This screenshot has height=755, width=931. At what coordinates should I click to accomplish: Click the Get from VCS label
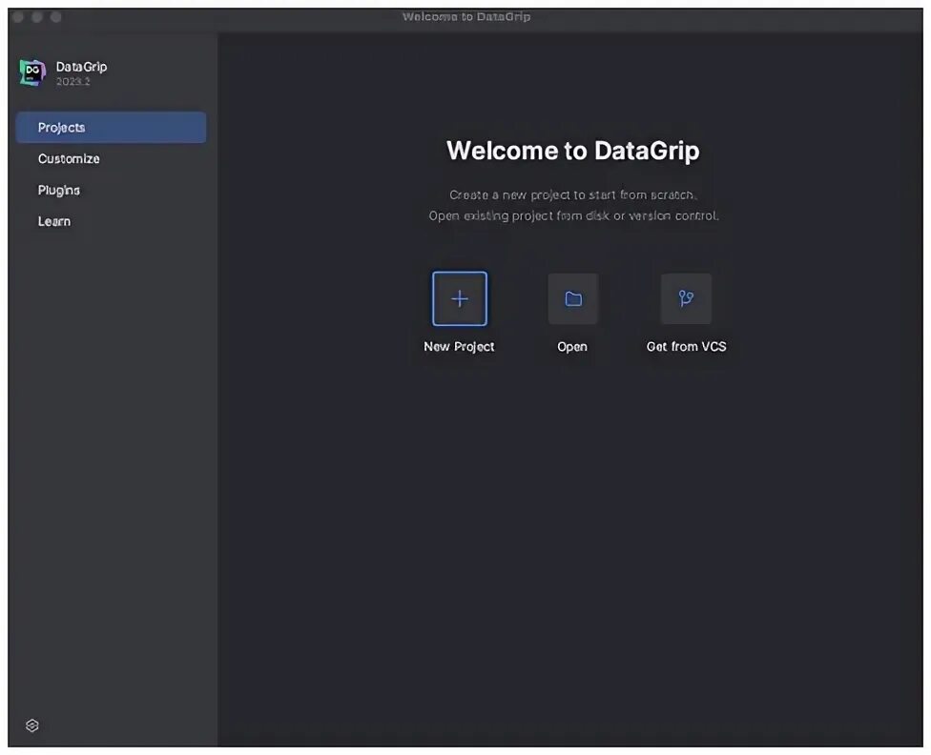(x=687, y=347)
